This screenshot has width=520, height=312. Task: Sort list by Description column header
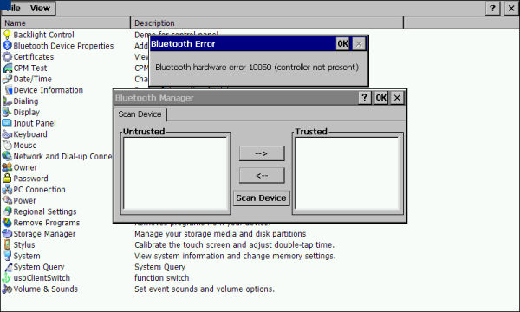point(267,23)
